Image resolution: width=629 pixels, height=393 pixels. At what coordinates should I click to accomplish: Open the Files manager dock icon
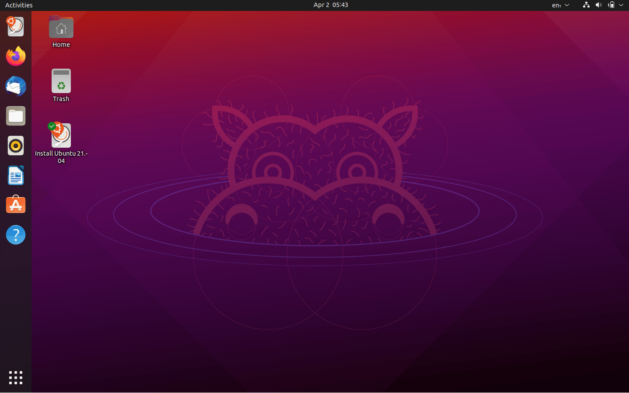(x=16, y=116)
